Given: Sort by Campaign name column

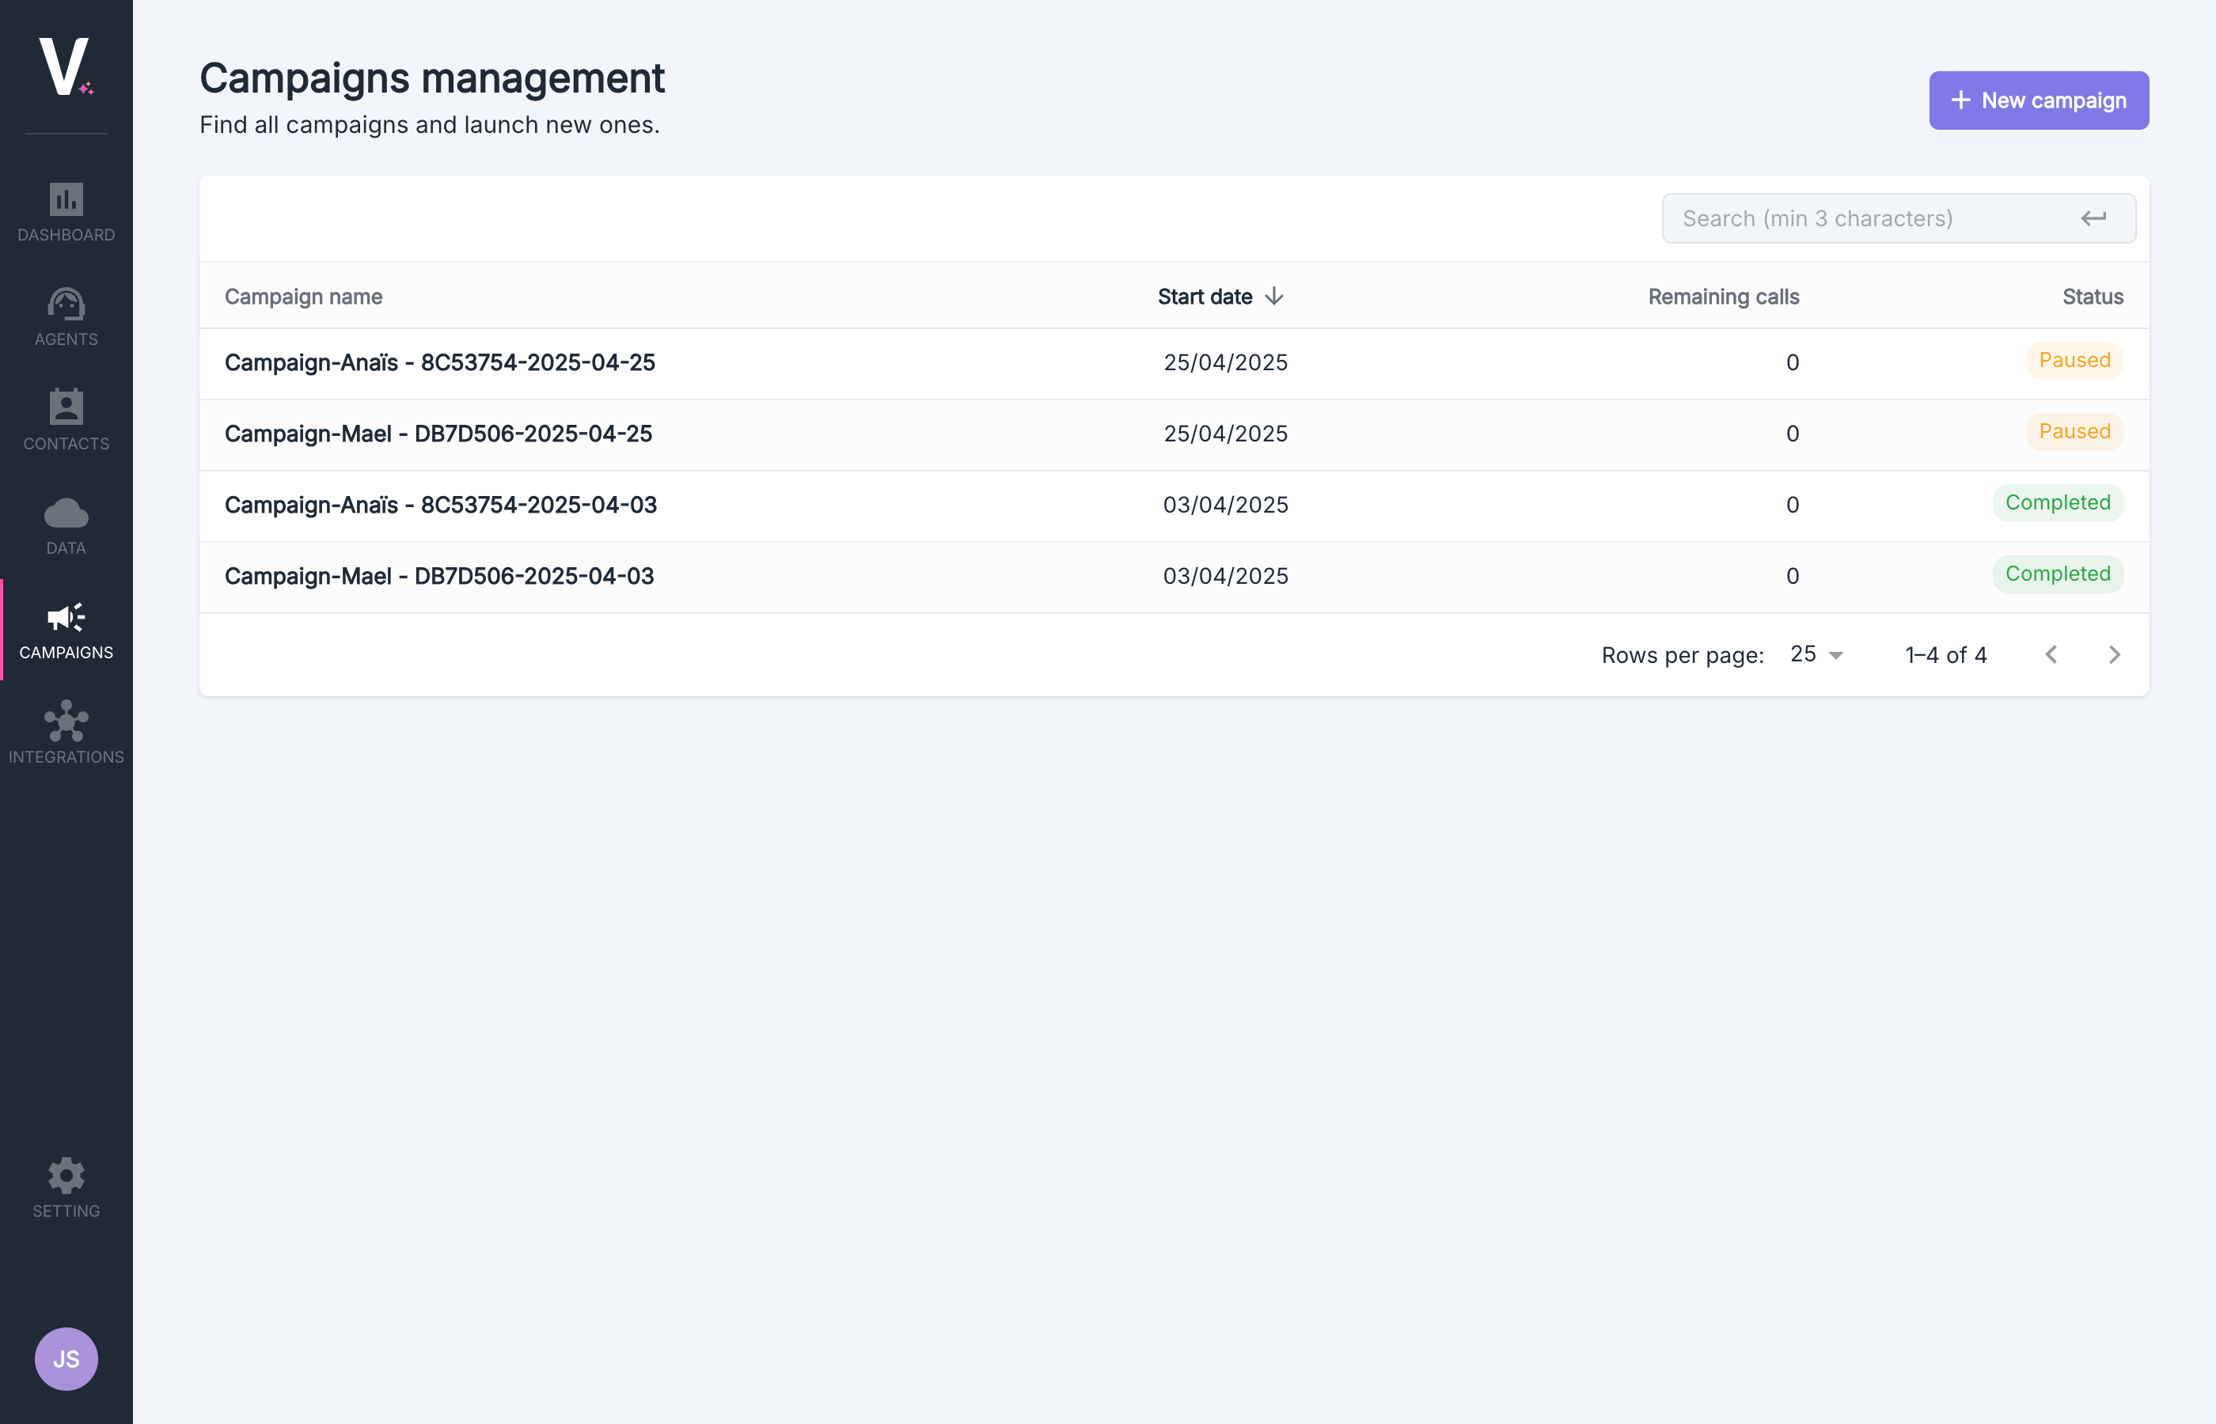Looking at the screenshot, I should point(303,296).
